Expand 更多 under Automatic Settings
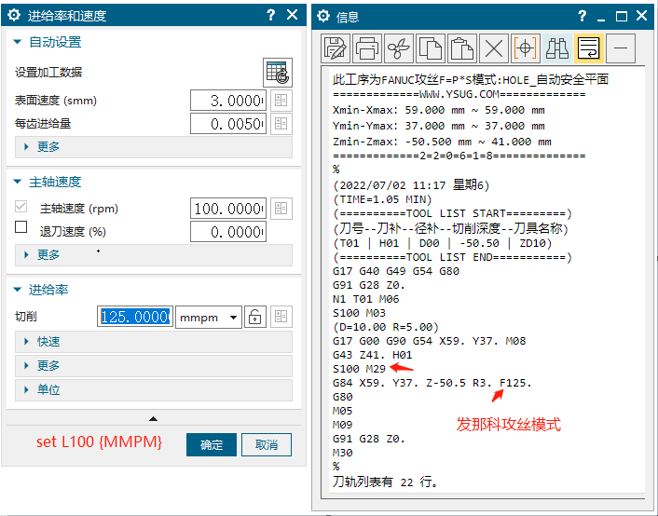The width and height of the screenshot is (658, 516). [154, 147]
